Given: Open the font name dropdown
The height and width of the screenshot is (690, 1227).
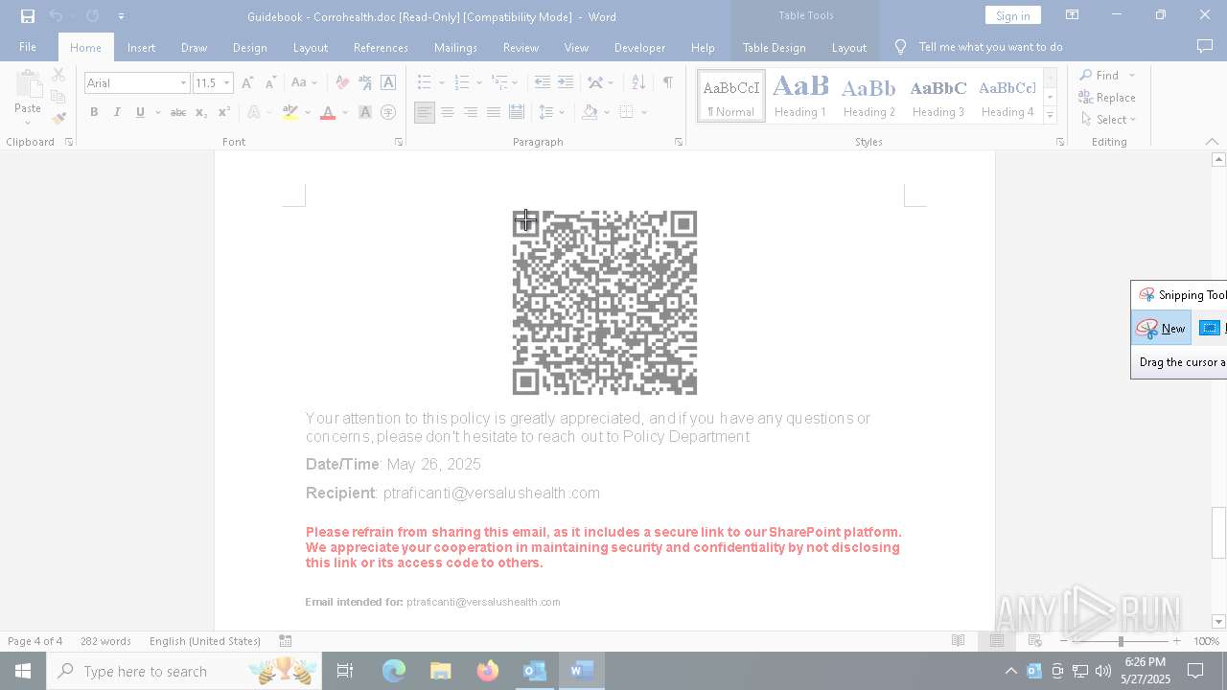Looking at the screenshot, I should (183, 83).
